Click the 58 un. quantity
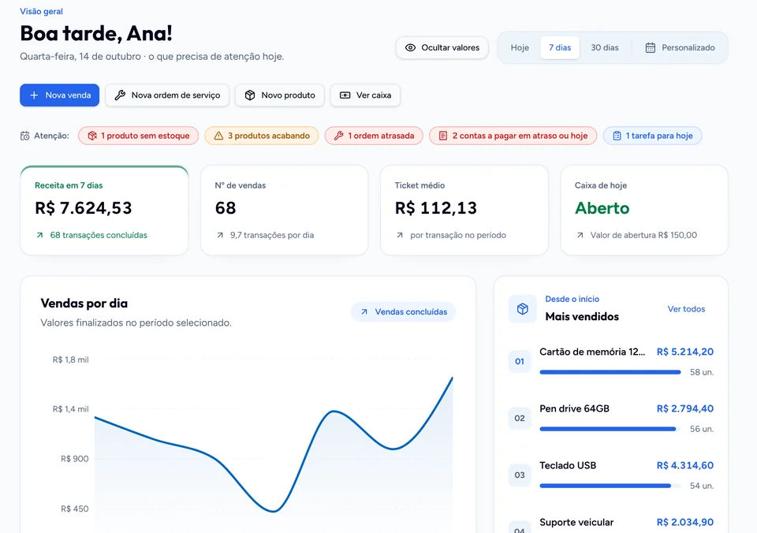The width and height of the screenshot is (757, 533). 702,372
